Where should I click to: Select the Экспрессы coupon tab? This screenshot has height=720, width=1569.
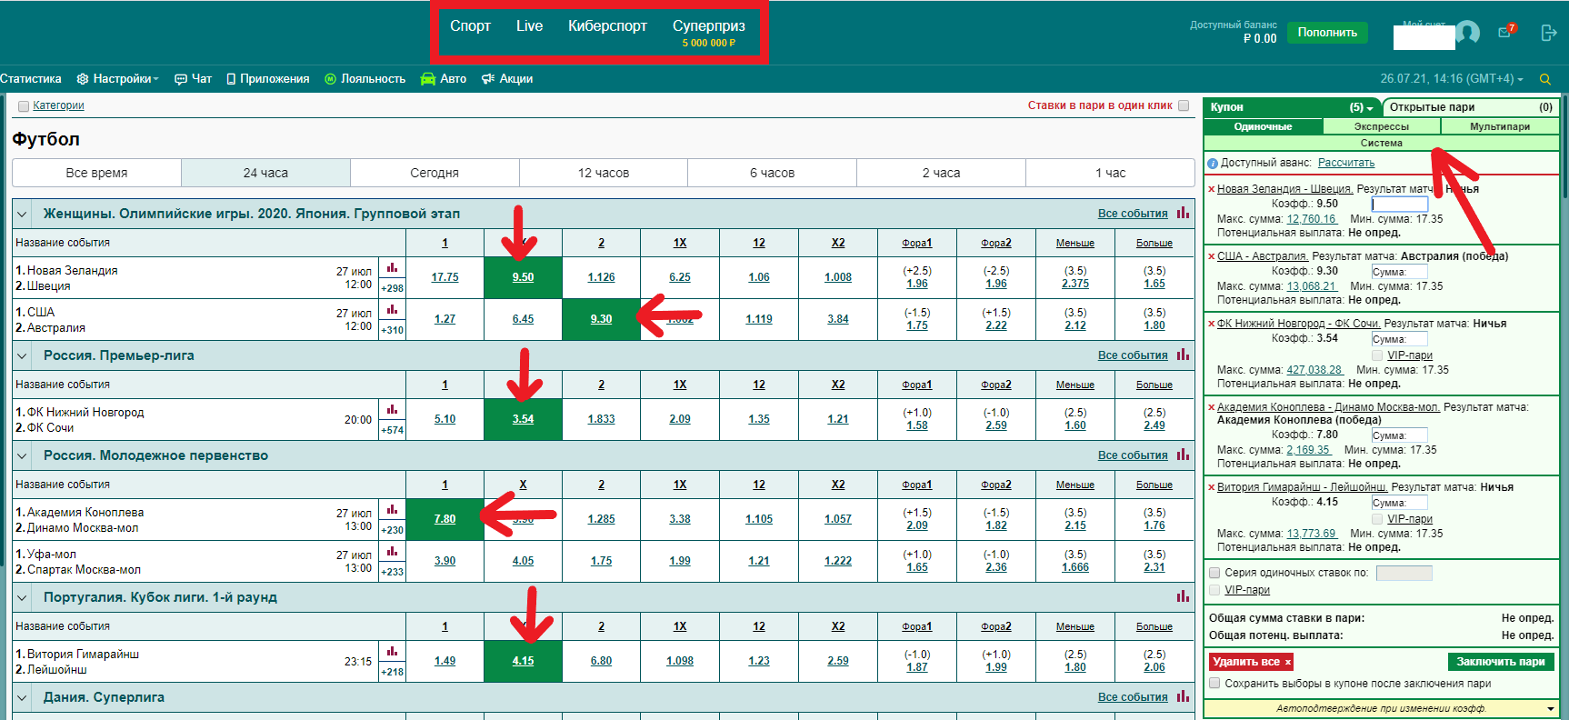coord(1382,126)
